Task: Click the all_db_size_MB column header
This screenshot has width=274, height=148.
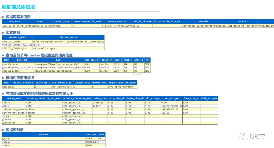Action: [142, 22]
